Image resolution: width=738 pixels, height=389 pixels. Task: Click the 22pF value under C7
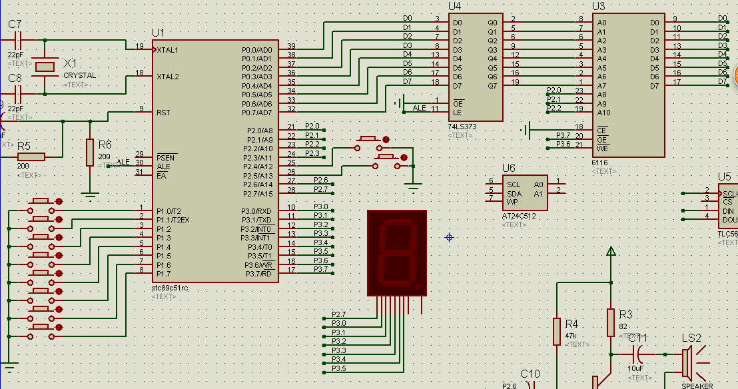[15, 55]
